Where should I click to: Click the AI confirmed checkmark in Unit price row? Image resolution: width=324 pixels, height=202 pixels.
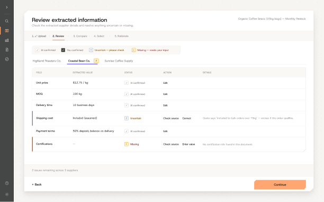(127, 83)
